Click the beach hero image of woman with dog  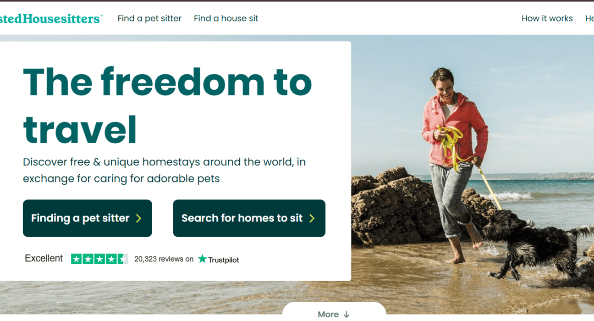click(x=472, y=174)
